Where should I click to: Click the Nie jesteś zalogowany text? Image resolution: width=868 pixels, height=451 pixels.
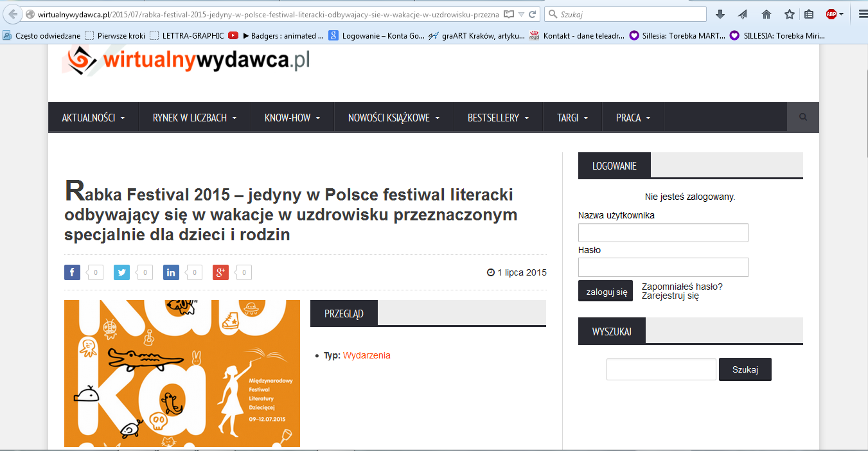click(690, 197)
